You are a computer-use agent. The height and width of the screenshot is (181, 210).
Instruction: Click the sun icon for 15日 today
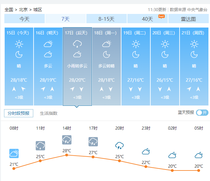click(19, 44)
